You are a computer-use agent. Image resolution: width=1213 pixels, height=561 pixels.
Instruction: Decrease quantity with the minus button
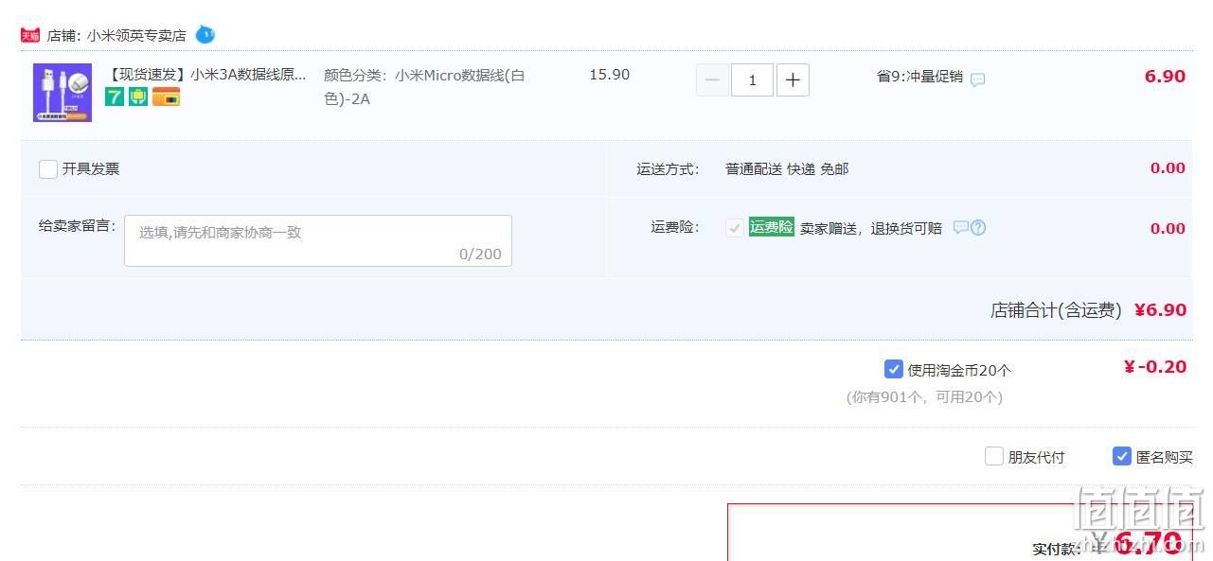pyautogui.click(x=713, y=80)
